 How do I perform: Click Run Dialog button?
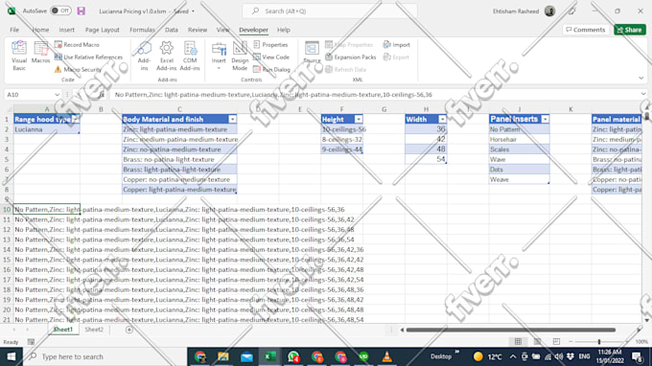click(272, 69)
